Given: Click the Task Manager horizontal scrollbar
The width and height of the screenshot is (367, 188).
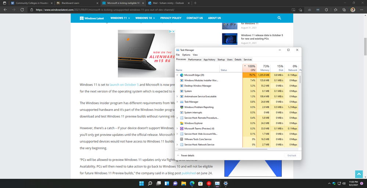Looking at the screenshot, I should [223, 149].
